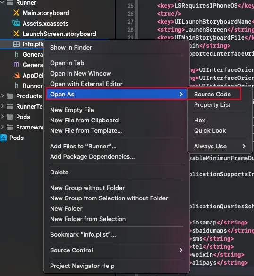Image resolution: width=254 pixels, height=276 pixels.
Task: Select the GeneratedPluginRegistrant header file icon
Action: click(17, 54)
